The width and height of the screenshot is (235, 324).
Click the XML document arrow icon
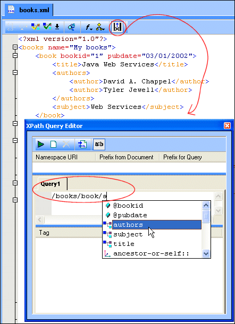(82, 144)
